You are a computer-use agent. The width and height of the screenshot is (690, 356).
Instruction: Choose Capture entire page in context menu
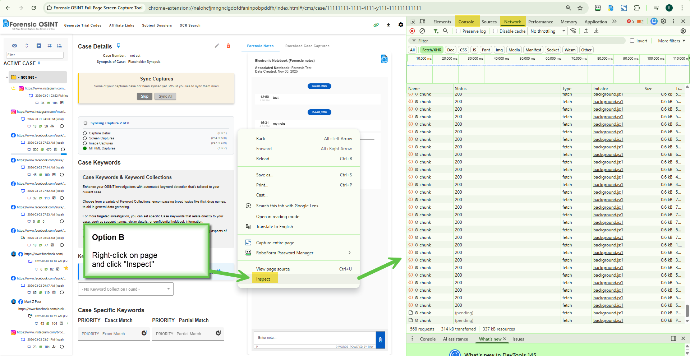click(298, 243)
